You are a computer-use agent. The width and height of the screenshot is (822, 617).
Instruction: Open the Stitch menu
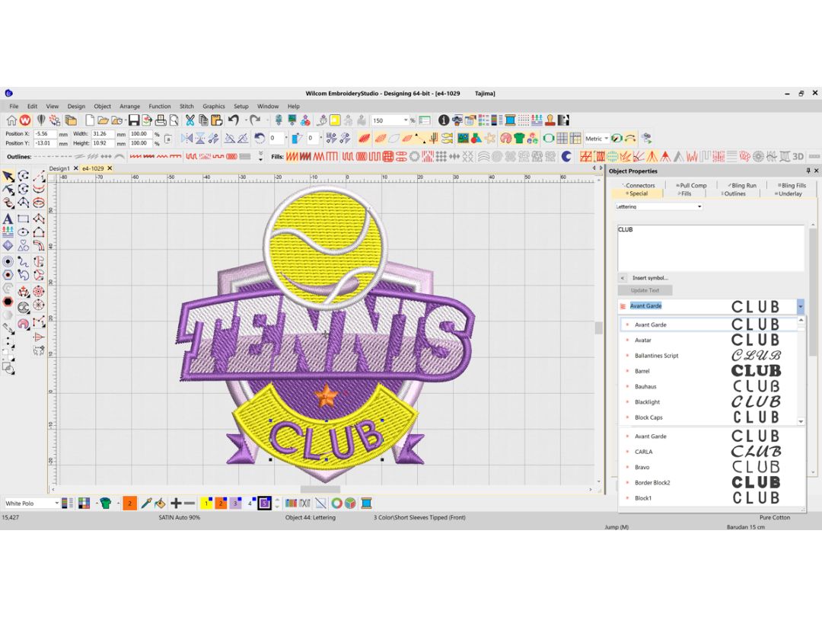(186, 107)
